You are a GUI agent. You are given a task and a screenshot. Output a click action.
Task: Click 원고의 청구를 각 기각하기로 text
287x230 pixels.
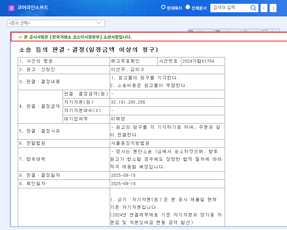148,127
